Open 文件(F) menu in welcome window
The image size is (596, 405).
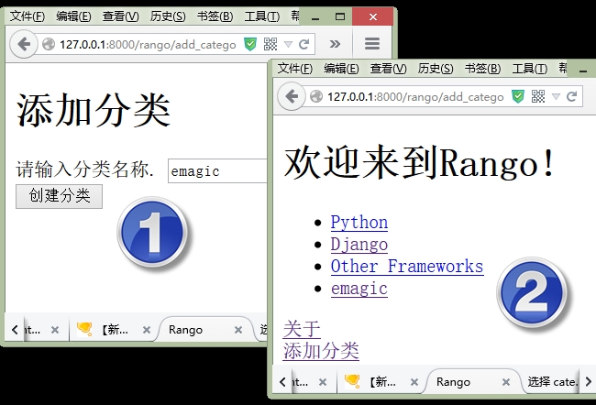pos(294,69)
